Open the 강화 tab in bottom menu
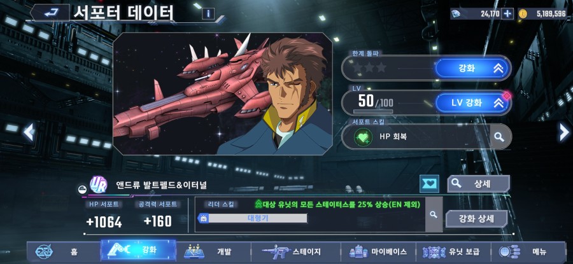This screenshot has width=573, height=264. [138, 251]
